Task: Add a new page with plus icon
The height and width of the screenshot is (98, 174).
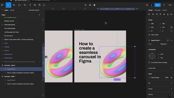Action: click(39, 15)
